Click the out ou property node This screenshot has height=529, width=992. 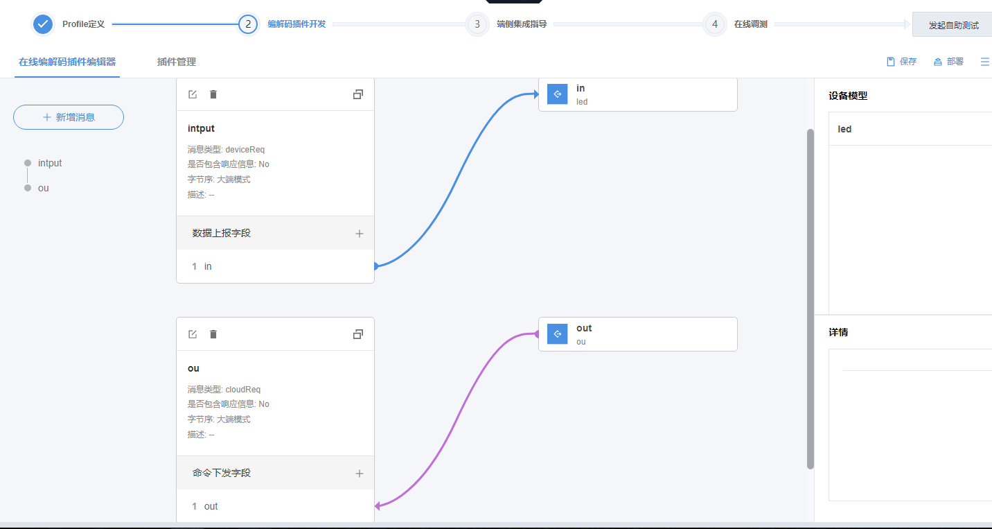pyautogui.click(x=638, y=334)
